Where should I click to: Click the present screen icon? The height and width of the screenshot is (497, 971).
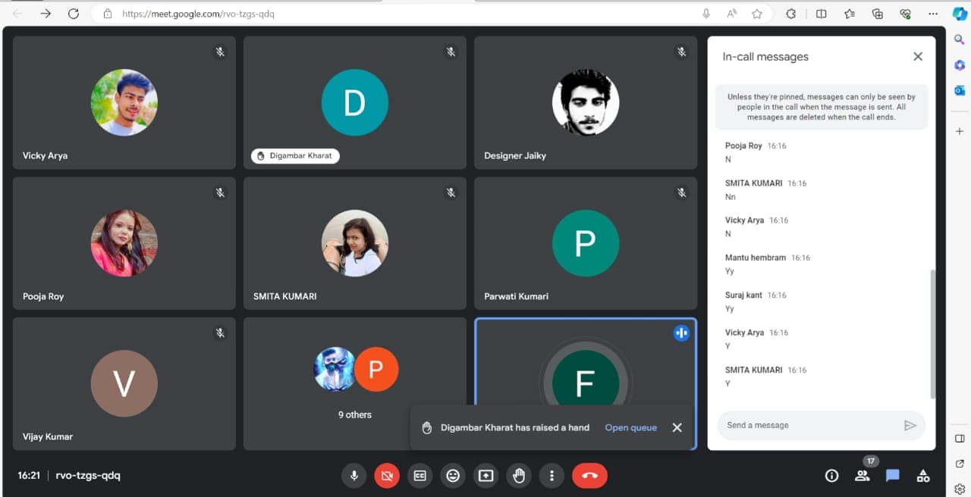[x=485, y=476]
